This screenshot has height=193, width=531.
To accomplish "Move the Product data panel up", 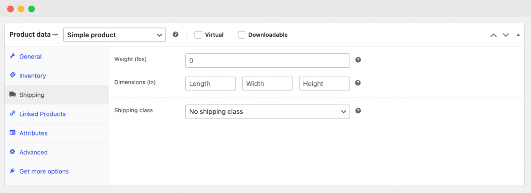I will (x=494, y=35).
